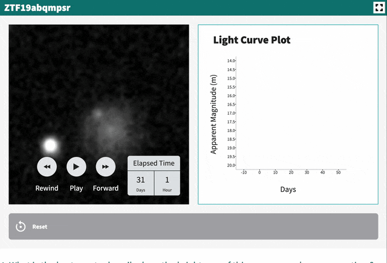Click the 20.0 magnitude tick label
The width and height of the screenshot is (387, 263).
pos(231,165)
